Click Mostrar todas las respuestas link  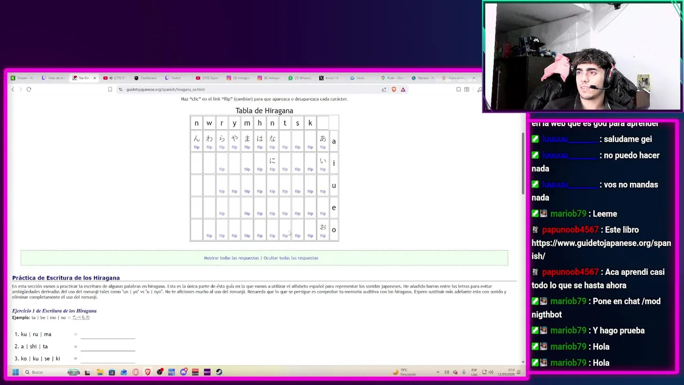pos(231,258)
